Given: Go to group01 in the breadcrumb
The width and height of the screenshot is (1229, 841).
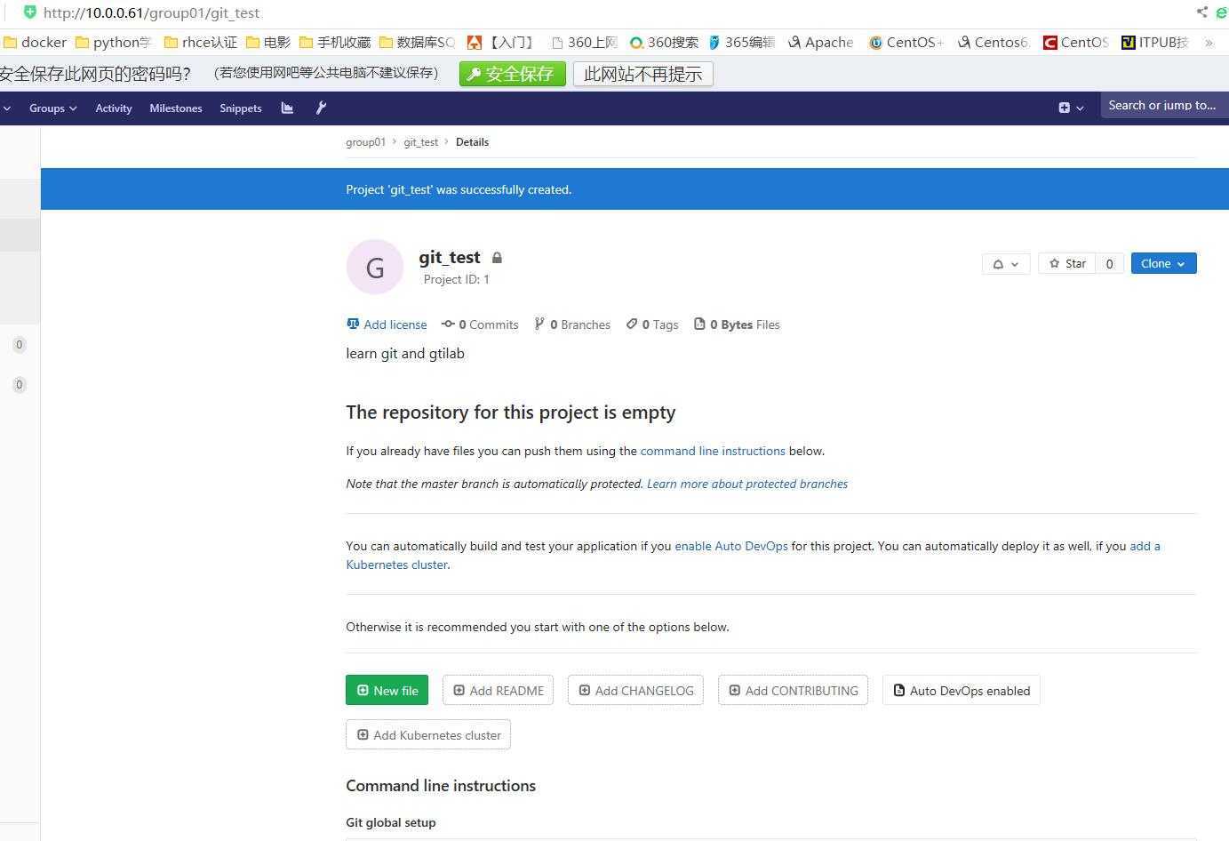Looking at the screenshot, I should coord(366,142).
